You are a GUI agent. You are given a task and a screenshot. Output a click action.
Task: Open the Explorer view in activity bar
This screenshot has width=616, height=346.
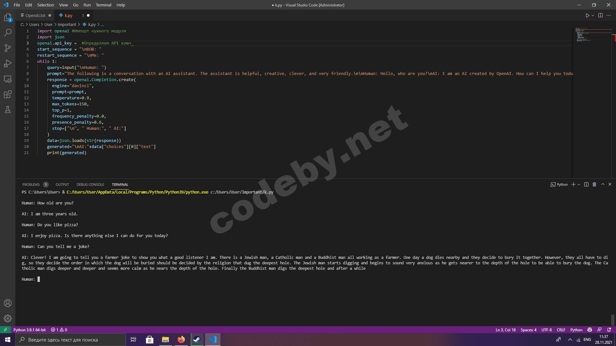8,18
